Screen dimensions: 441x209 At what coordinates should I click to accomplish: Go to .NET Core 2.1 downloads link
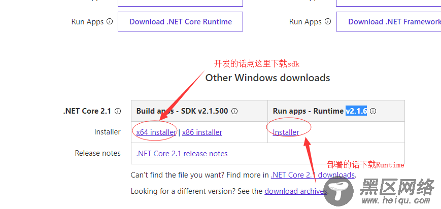tap(313, 175)
